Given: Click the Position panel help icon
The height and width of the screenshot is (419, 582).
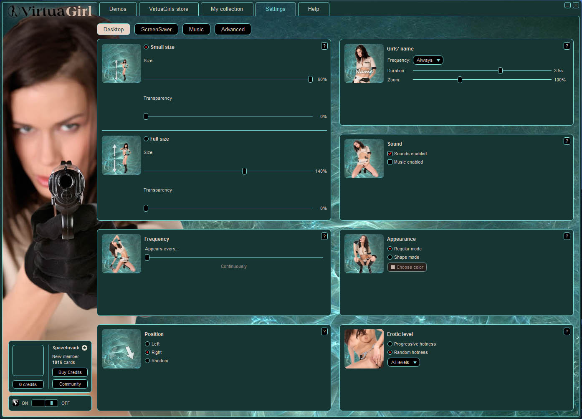Looking at the screenshot, I should coord(324,331).
